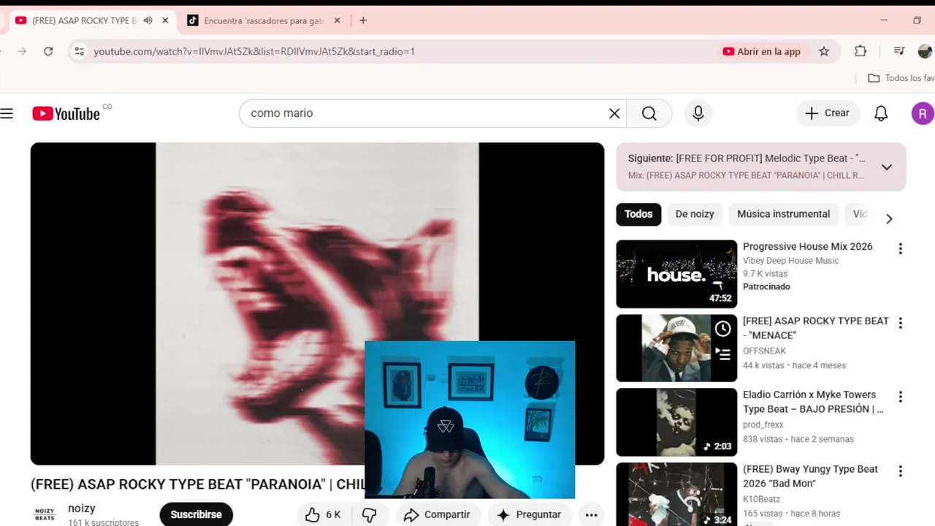
Task: Open Todos los favoritos bookmarks folder
Action: [901, 78]
